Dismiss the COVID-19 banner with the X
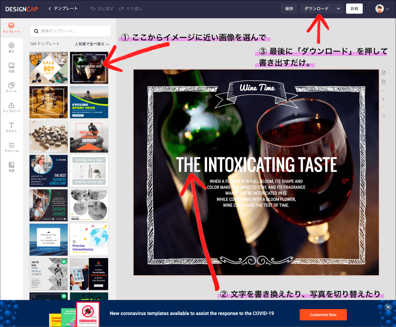Screen dimensions: 396x327 388,307
